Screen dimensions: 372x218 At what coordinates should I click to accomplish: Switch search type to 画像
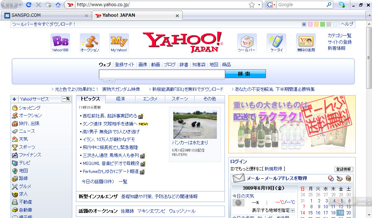click(143, 65)
